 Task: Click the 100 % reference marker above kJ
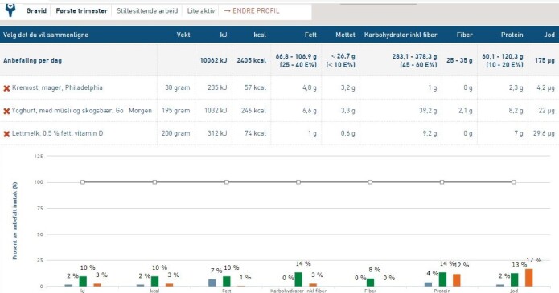83,182
